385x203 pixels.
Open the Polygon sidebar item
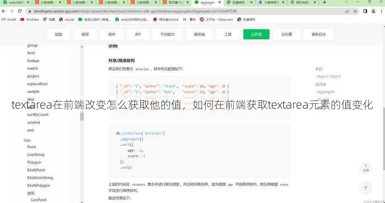[34, 162]
